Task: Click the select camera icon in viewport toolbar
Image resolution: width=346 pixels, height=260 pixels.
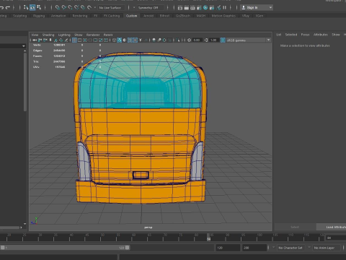Action: (x=35, y=40)
